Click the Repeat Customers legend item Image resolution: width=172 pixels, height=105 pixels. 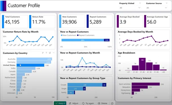(86, 35)
